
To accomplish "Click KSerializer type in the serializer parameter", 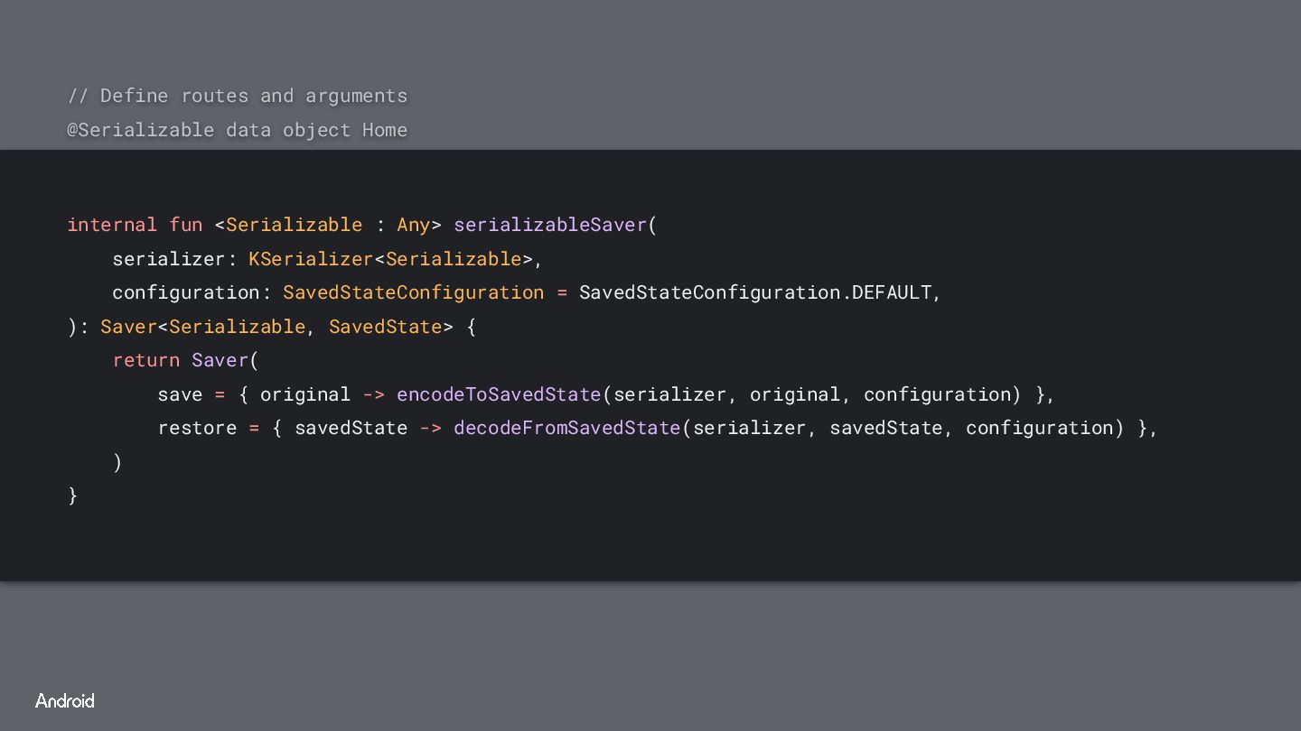I will (x=311, y=259).
